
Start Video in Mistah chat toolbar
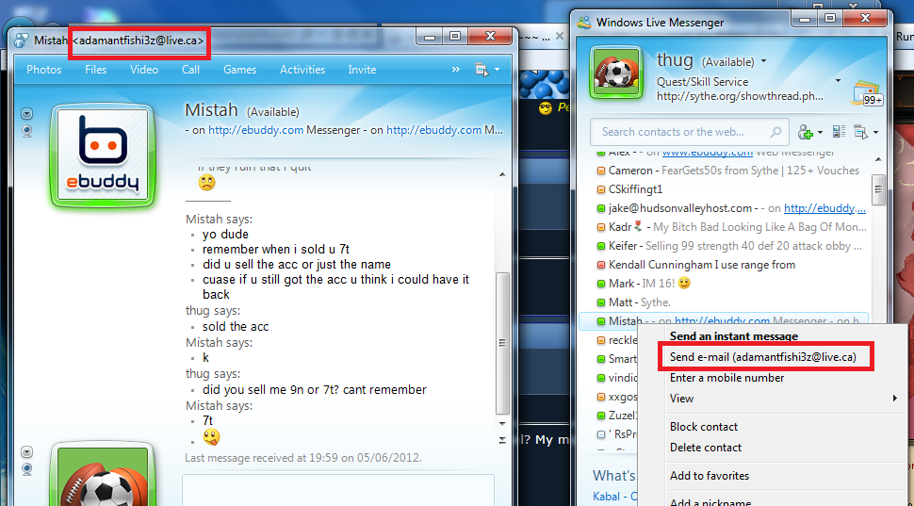pyautogui.click(x=144, y=70)
